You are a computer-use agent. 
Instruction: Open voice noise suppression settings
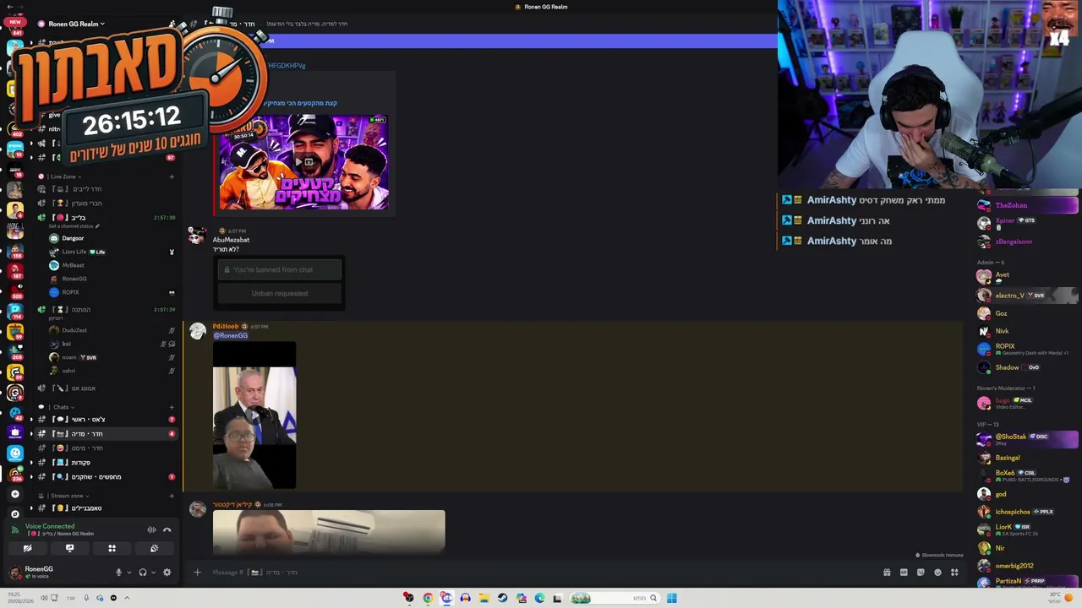151,529
